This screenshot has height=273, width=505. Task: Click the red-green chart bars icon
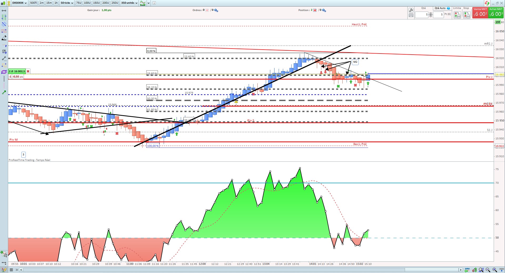tap(474, 270)
